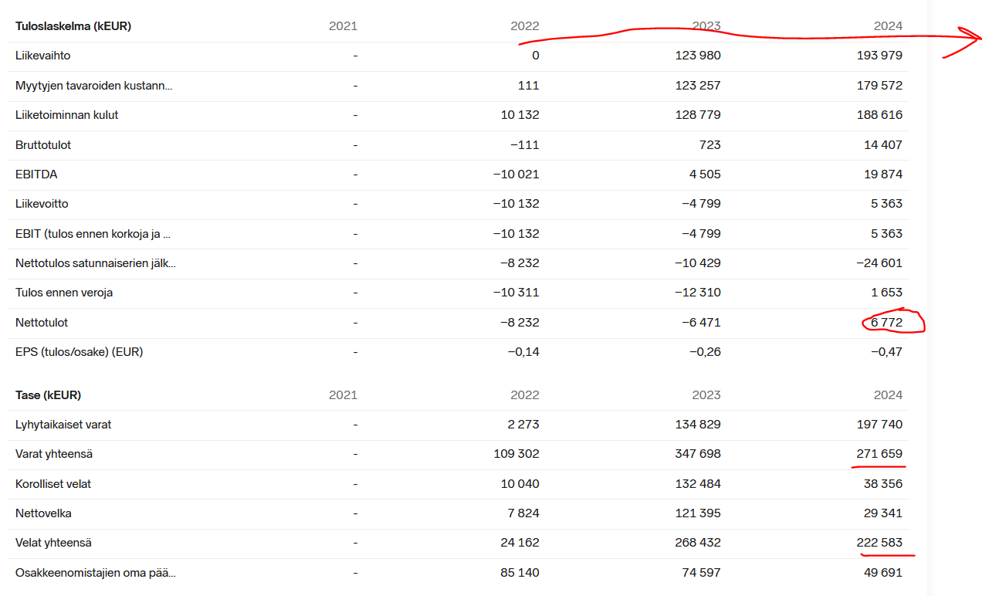Click the "Tuloslaskelma (kEUR)" table heading

click(73, 26)
